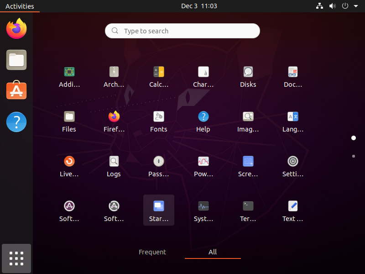Go to second page indicator dot
Viewport: 365px width, 274px height.
point(353,156)
